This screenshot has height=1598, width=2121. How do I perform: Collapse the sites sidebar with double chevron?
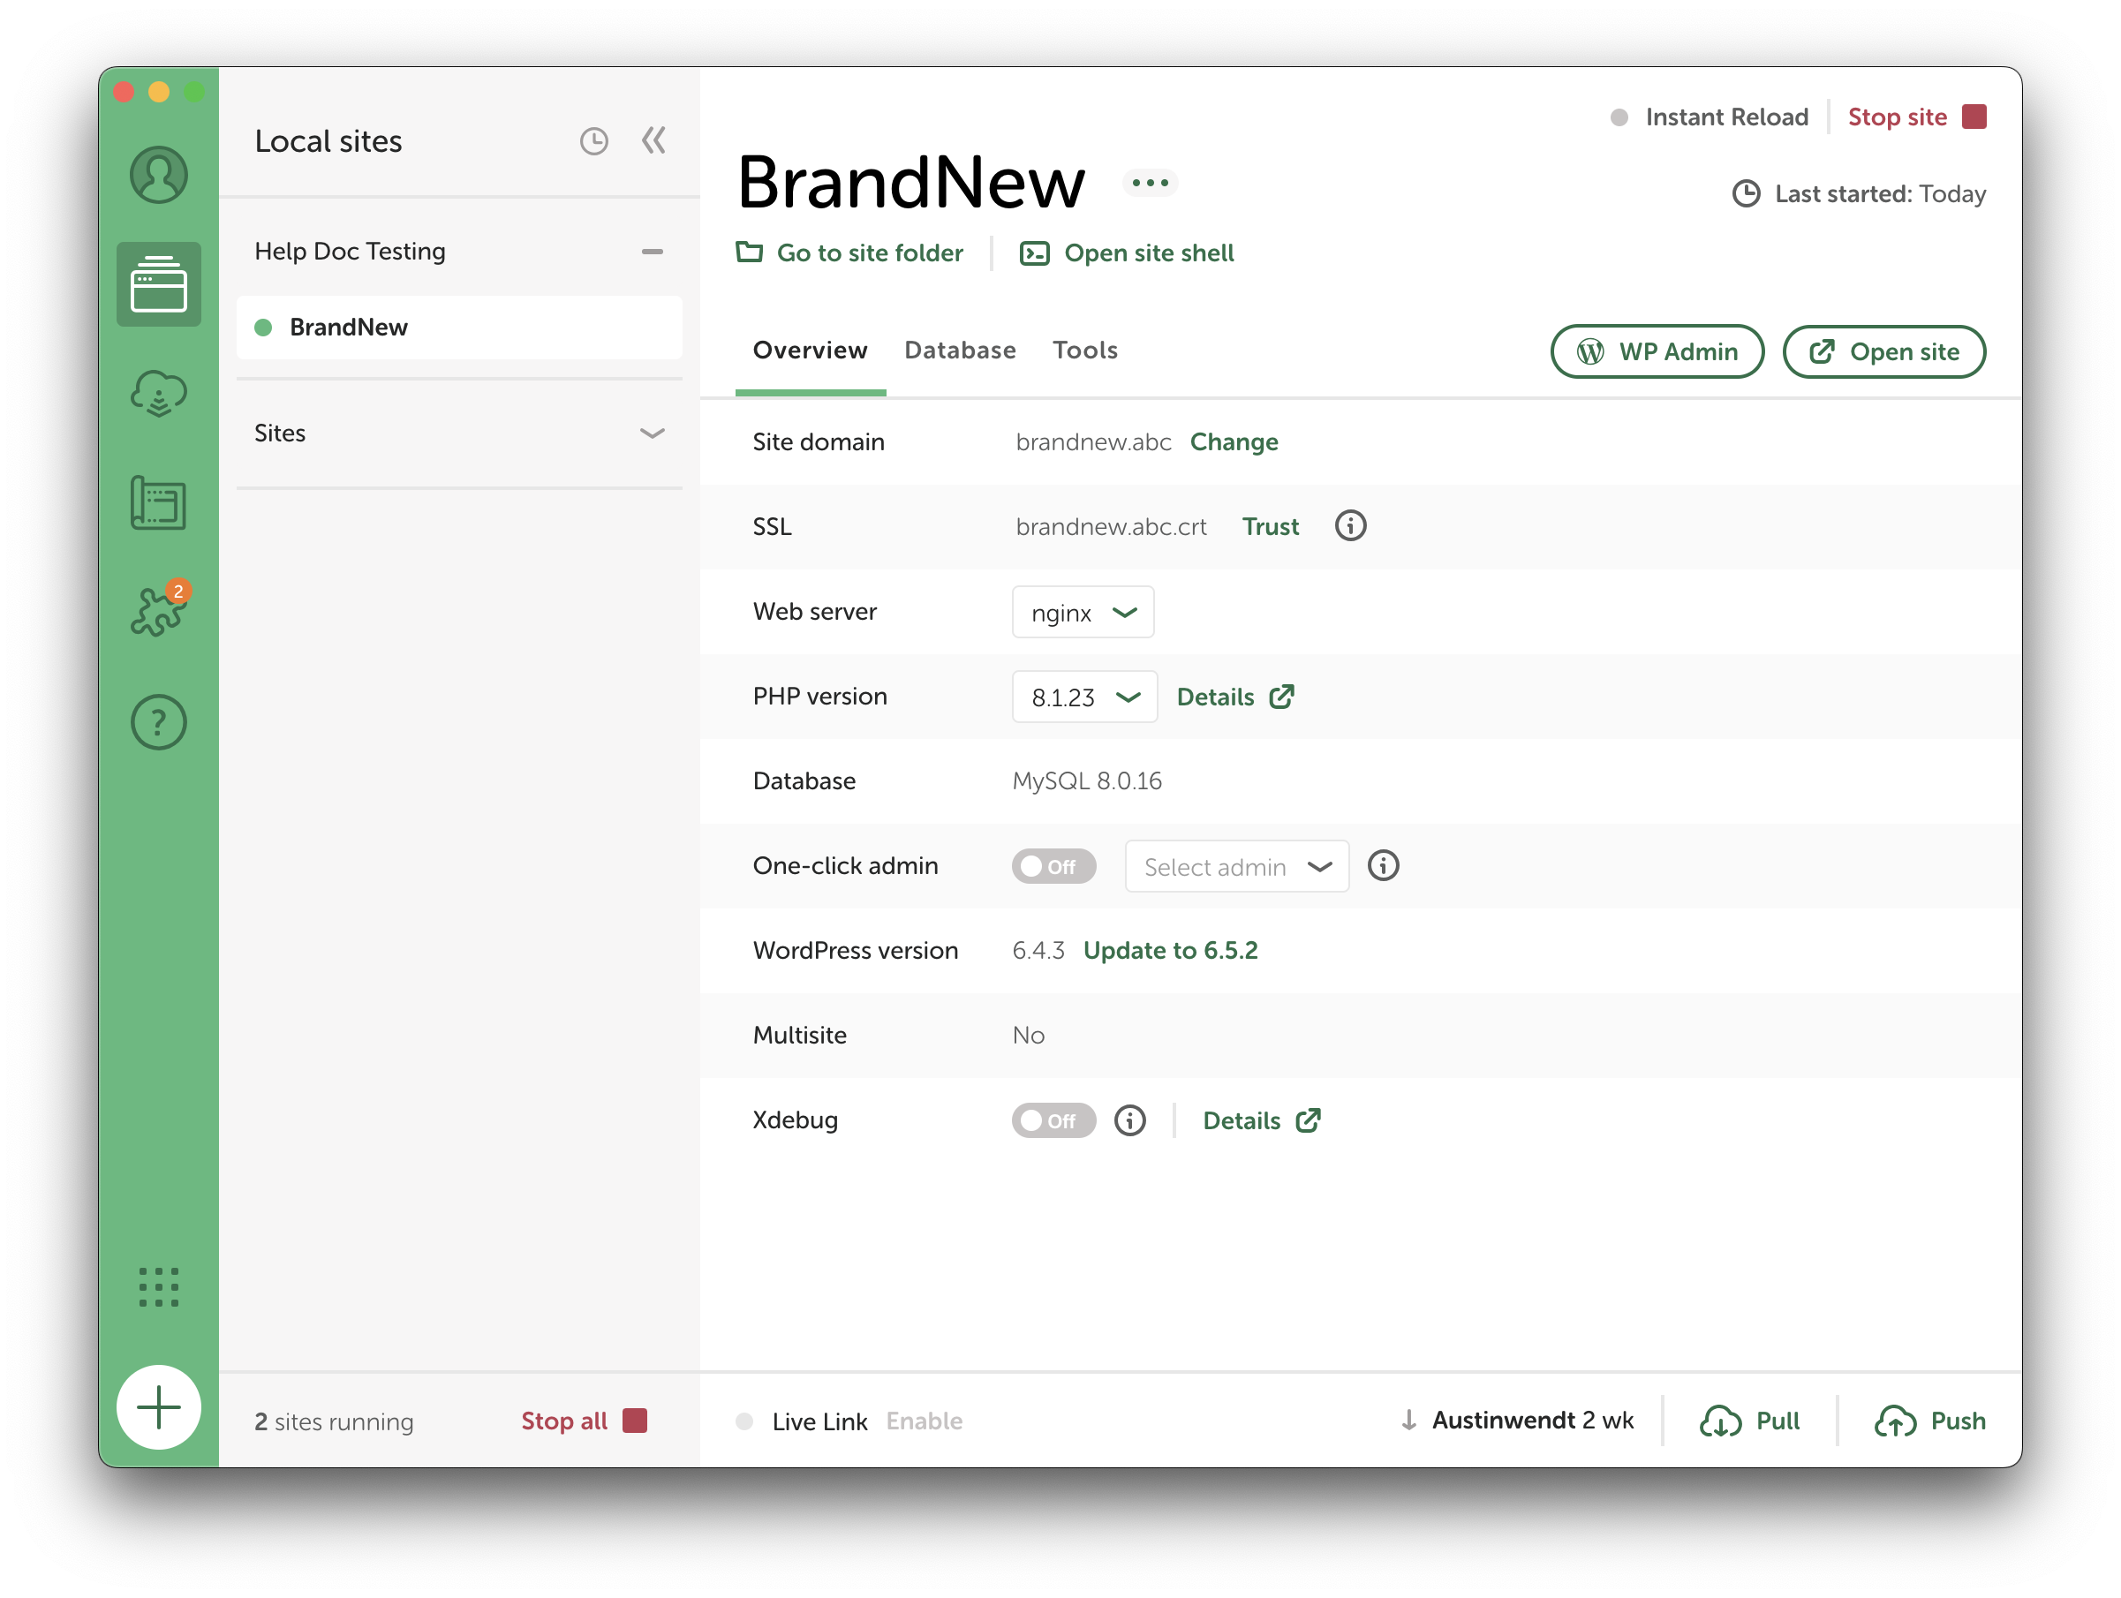pyautogui.click(x=654, y=141)
